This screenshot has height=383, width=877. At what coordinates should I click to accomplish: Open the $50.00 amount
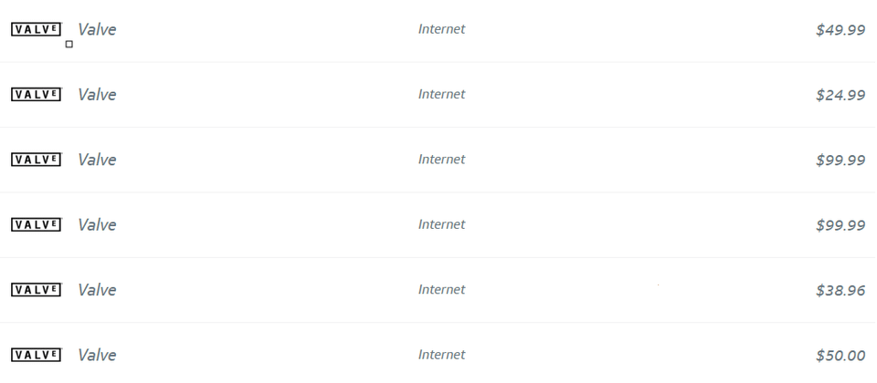pyautogui.click(x=840, y=356)
